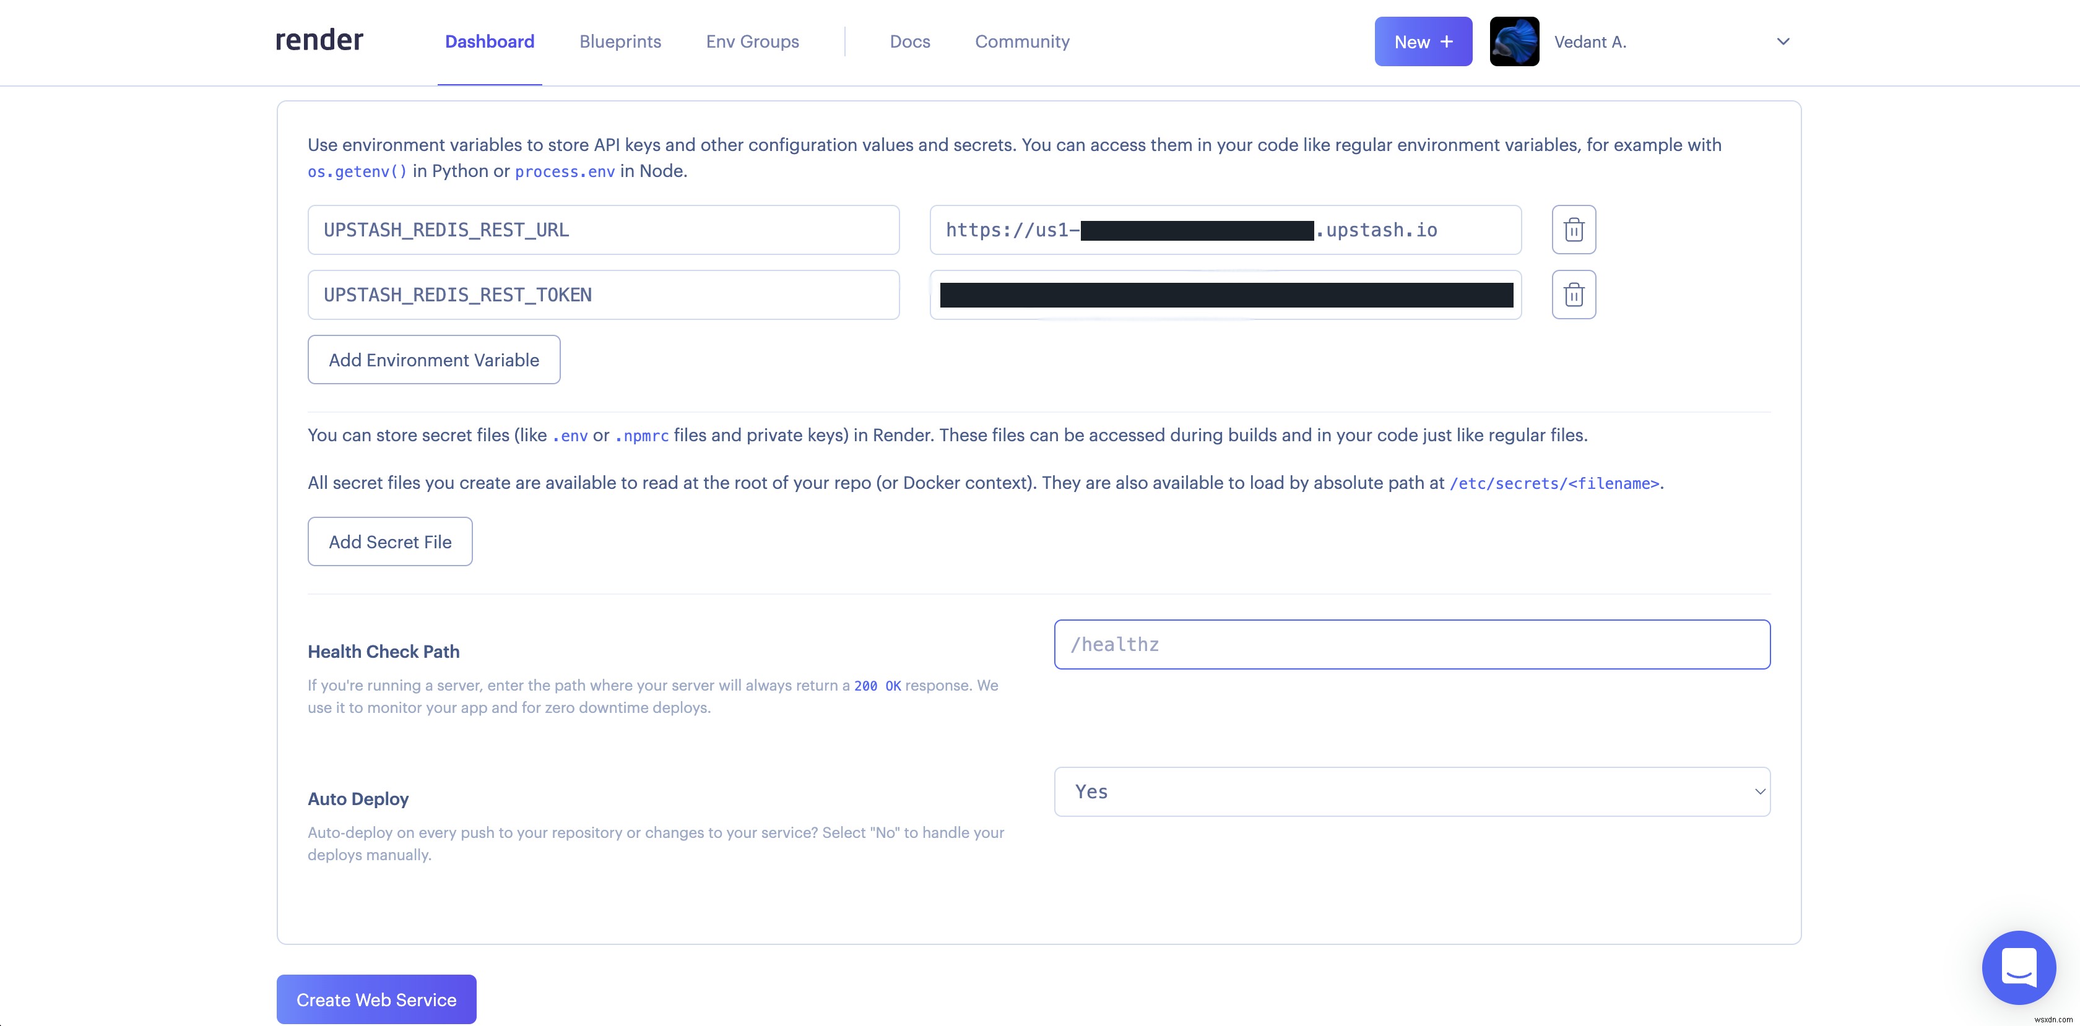Open the chat support bubble
Image resolution: width=2080 pixels, height=1026 pixels.
point(2019,967)
